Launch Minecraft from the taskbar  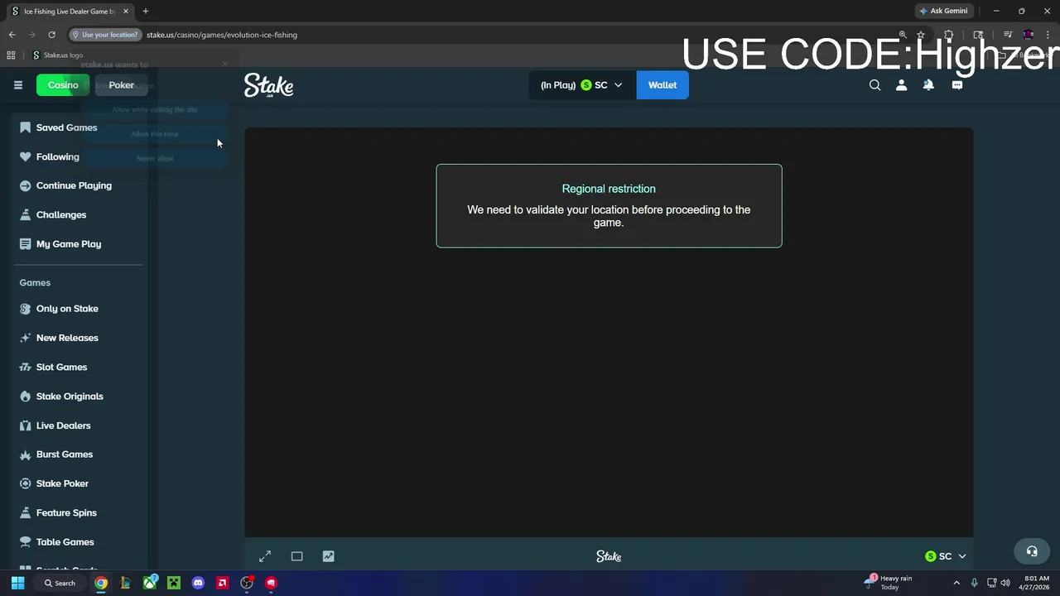pos(174,583)
